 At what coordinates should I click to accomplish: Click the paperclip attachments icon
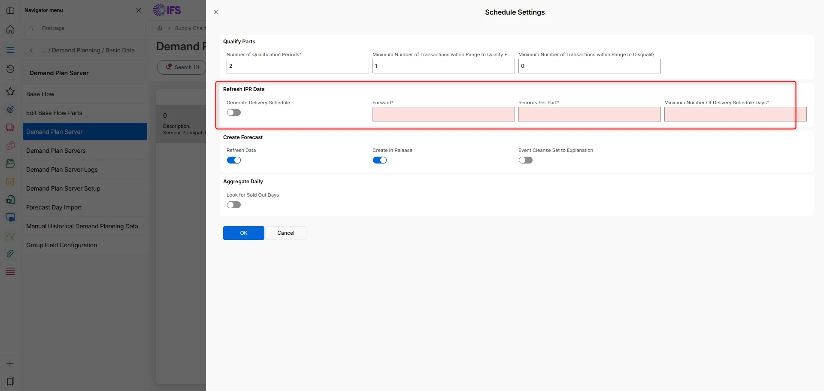point(10,254)
